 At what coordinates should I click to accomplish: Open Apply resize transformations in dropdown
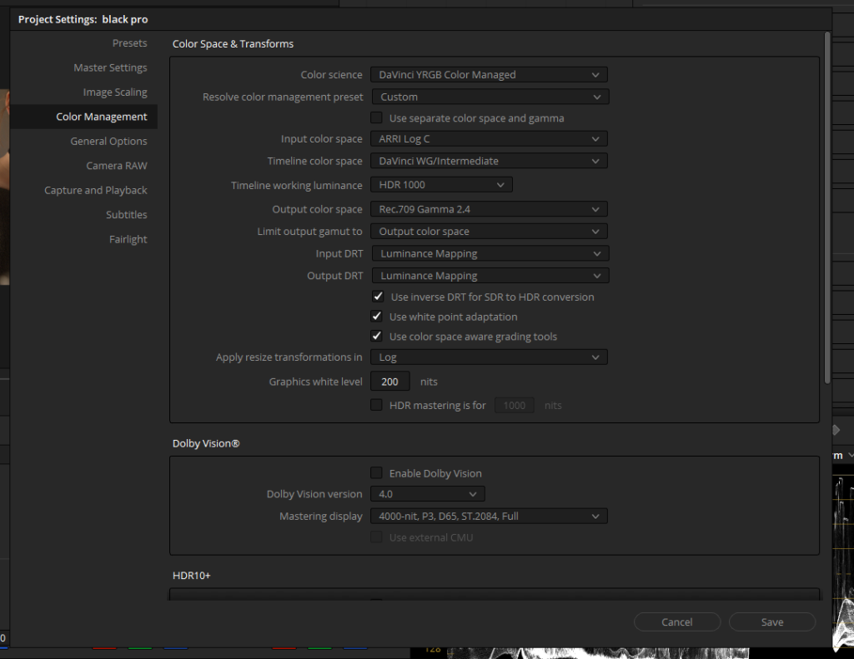coord(489,357)
